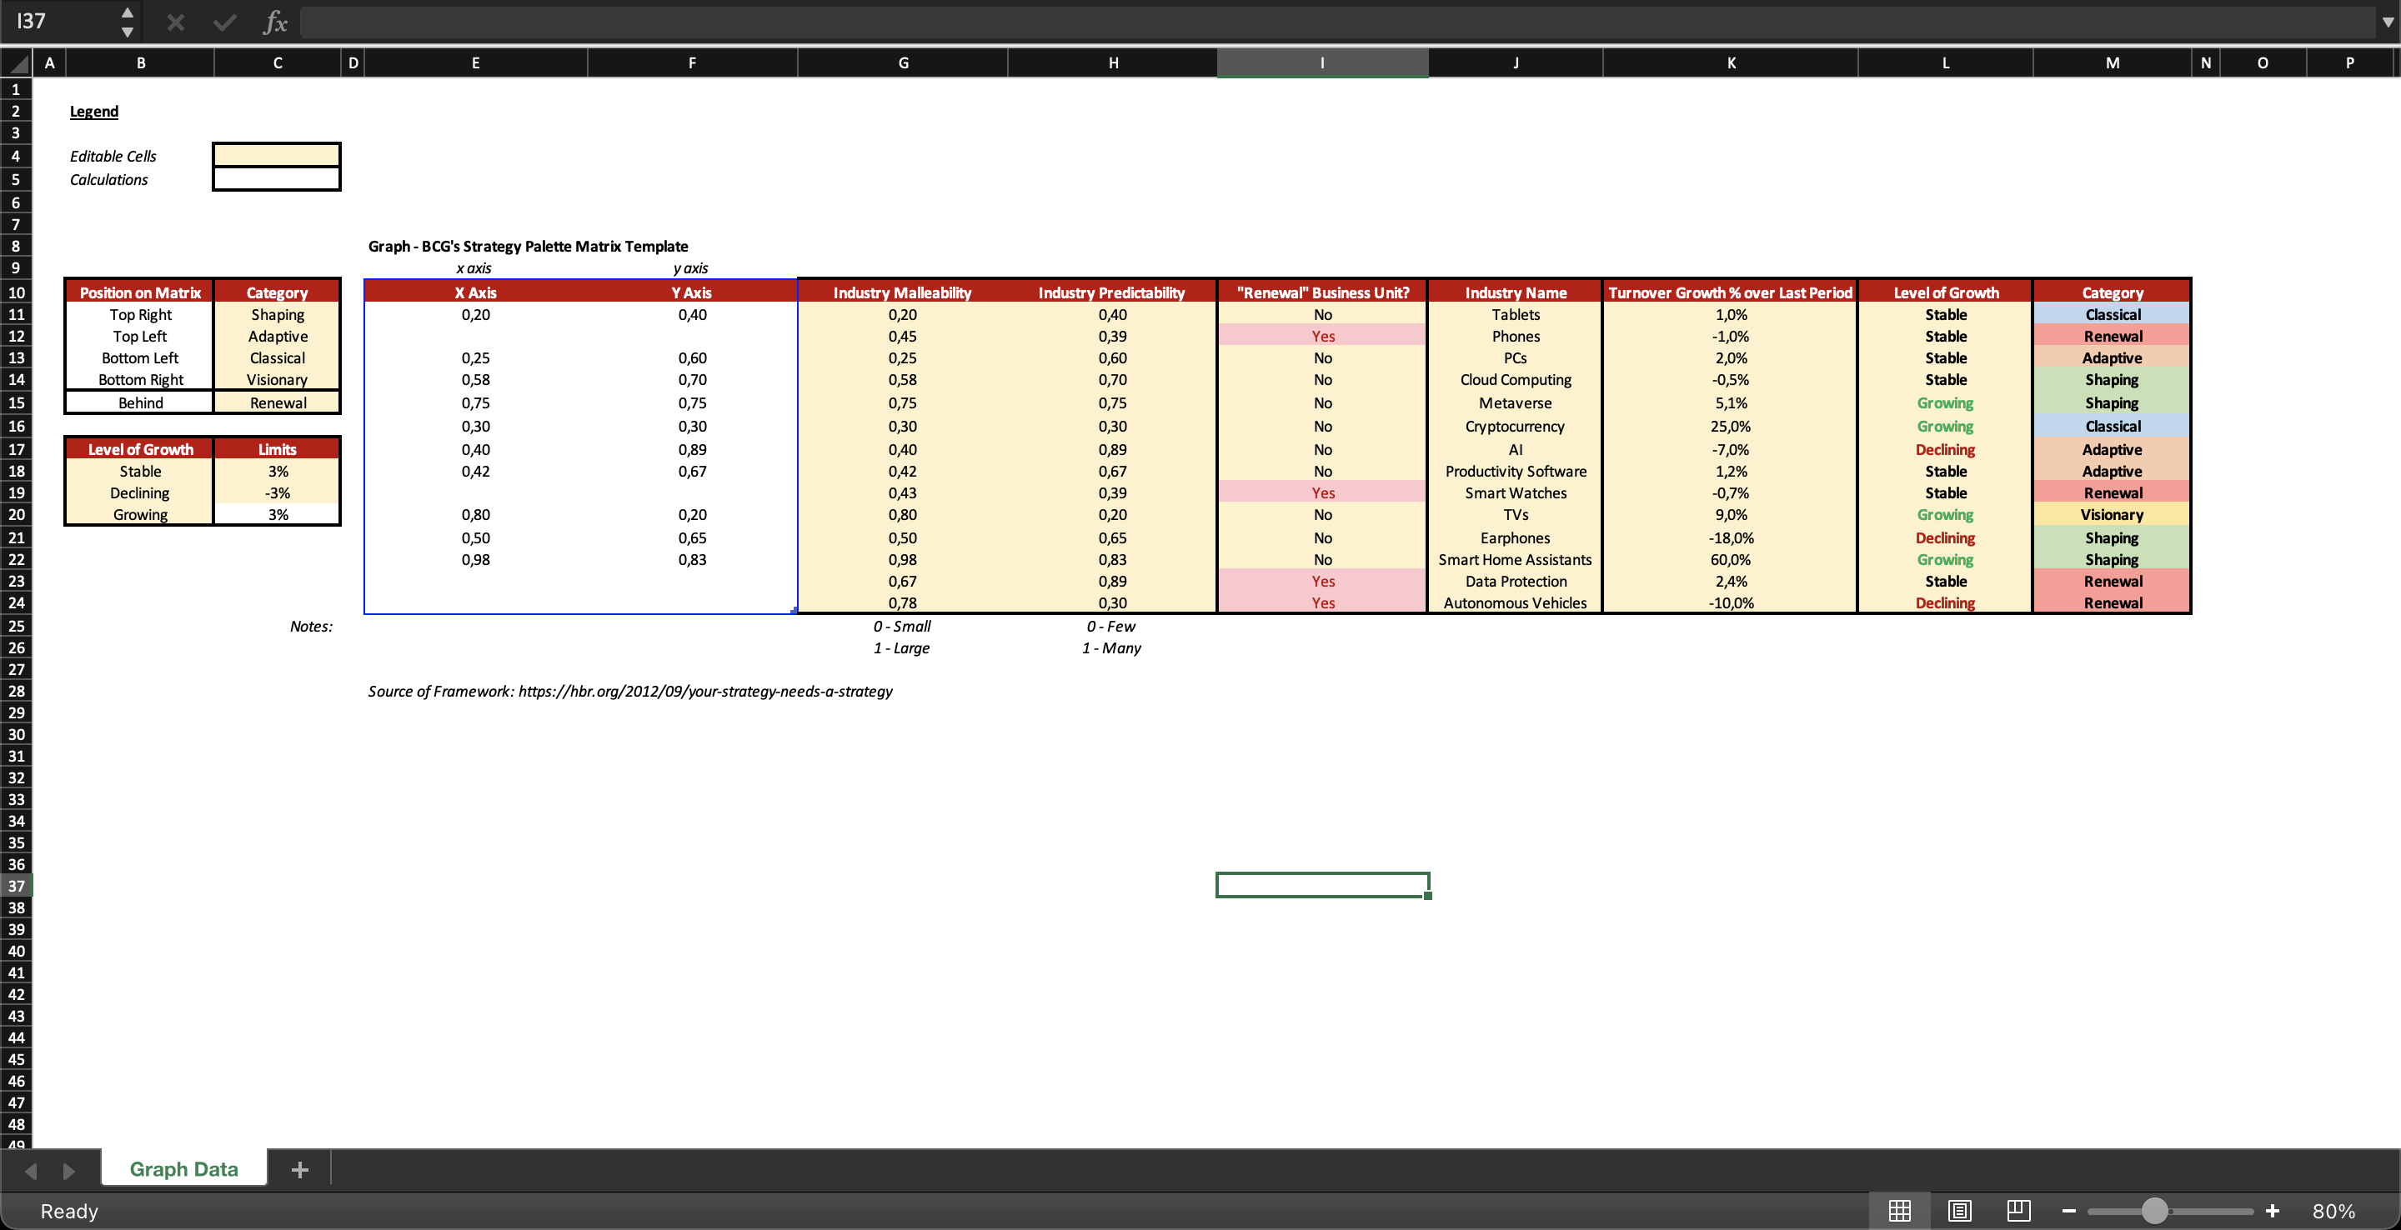Select the Smart Home Assistants cell
Screen dimensions: 2401x1230
1516,559
